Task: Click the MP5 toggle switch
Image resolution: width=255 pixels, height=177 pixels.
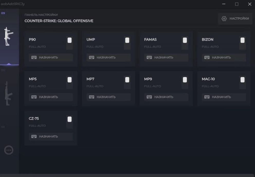Action: point(69,82)
